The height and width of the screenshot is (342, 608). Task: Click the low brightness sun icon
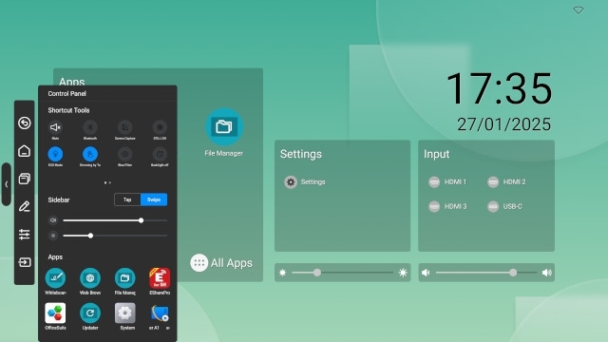coord(283,273)
